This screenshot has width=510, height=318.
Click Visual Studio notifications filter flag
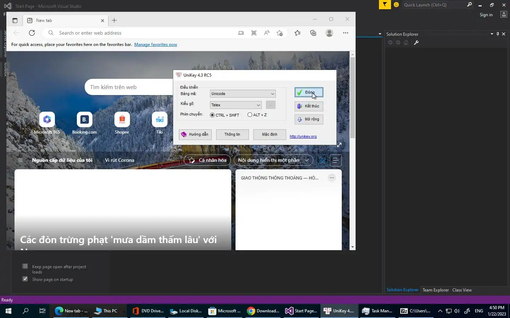click(385, 5)
